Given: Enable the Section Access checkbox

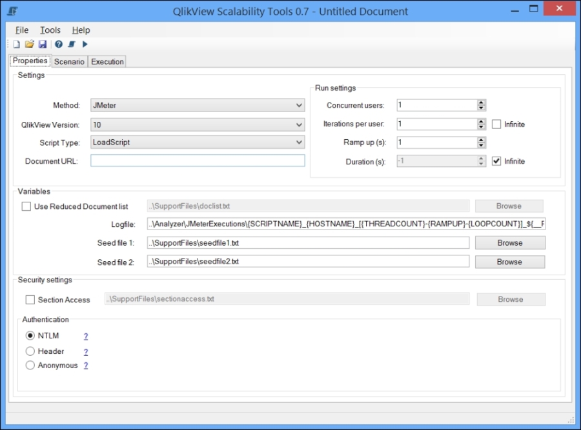Looking at the screenshot, I should click(x=30, y=300).
